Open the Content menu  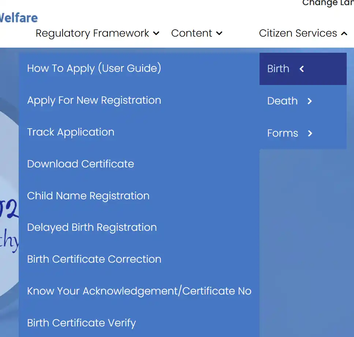[197, 33]
